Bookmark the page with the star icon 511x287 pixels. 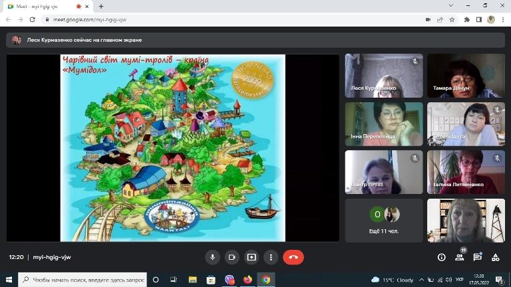pos(452,19)
